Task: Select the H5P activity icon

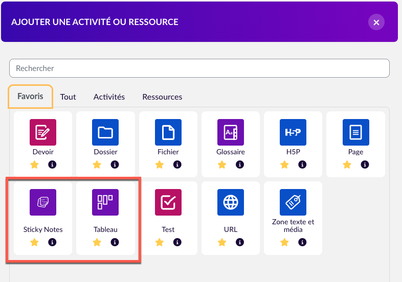Action: (293, 132)
